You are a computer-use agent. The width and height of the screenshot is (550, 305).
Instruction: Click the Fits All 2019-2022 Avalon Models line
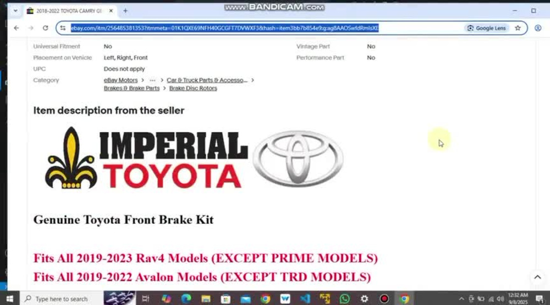pyautogui.click(x=202, y=277)
